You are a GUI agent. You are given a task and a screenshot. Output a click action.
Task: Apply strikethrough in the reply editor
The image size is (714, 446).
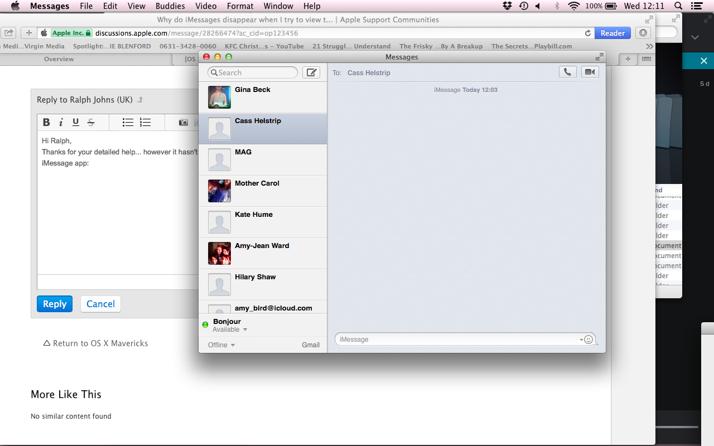(x=91, y=123)
